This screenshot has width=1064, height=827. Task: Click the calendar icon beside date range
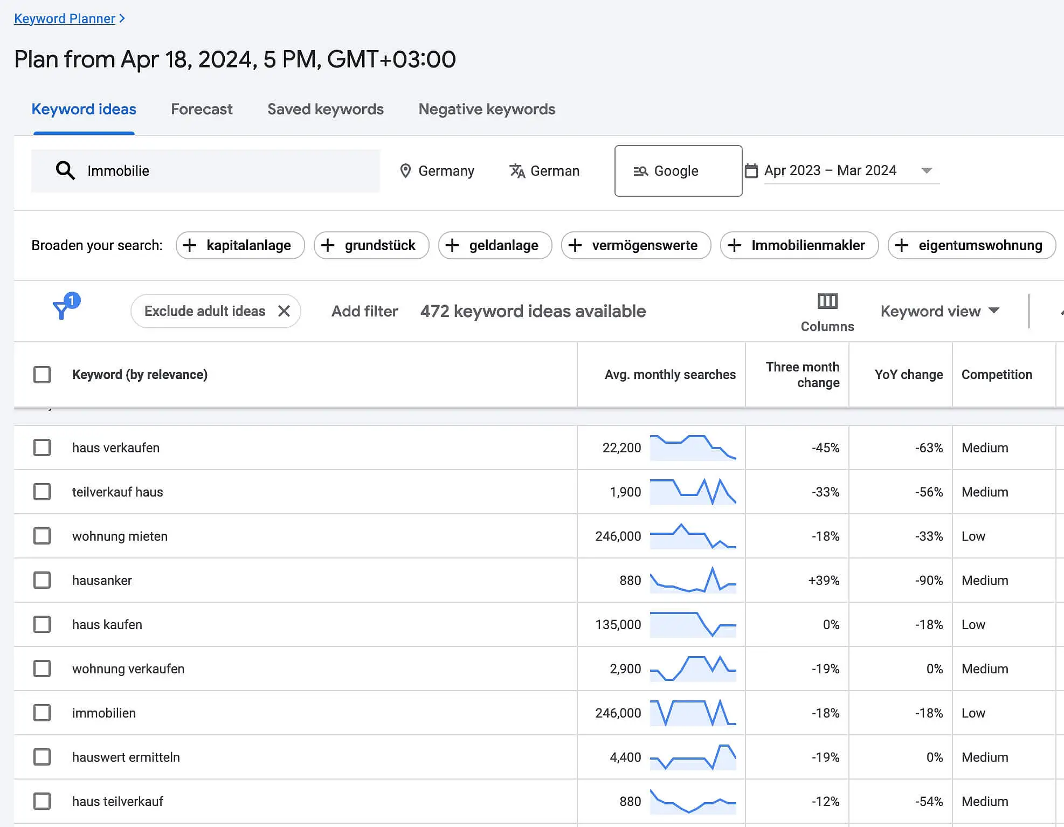point(751,171)
